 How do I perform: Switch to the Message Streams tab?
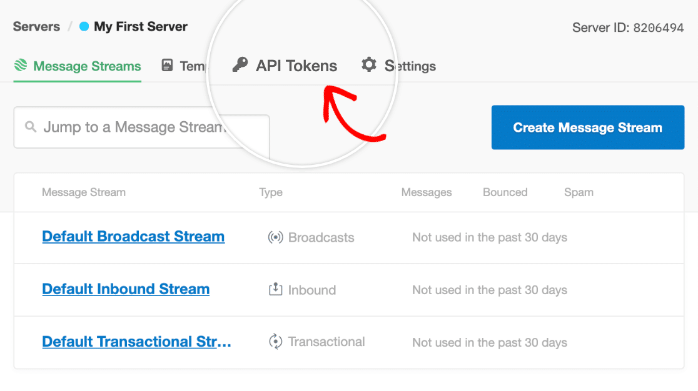point(78,66)
